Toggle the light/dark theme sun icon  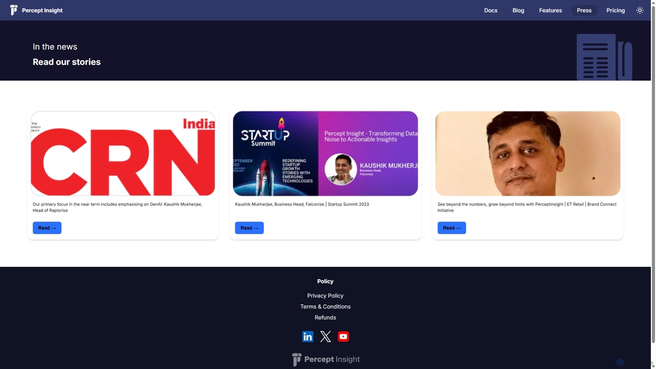[640, 10]
